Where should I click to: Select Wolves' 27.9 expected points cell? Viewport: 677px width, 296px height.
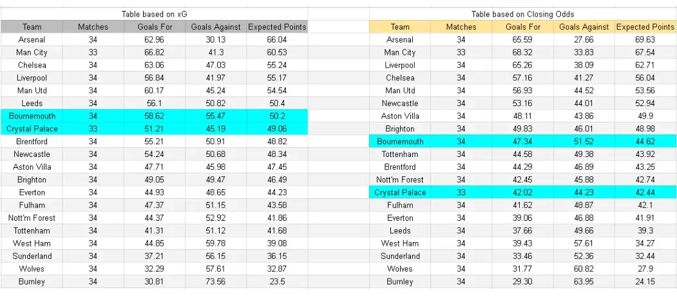coord(645,269)
